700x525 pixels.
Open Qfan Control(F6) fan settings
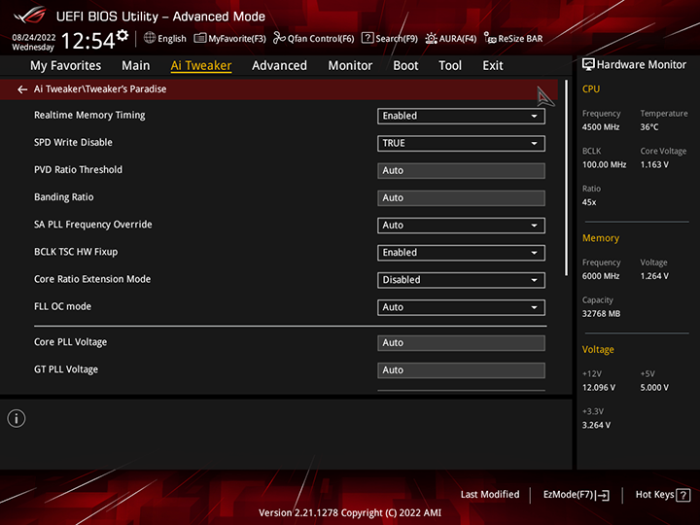pos(313,39)
